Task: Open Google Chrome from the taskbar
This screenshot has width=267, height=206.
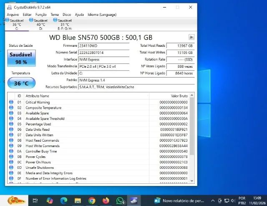Action: tap(92, 201)
